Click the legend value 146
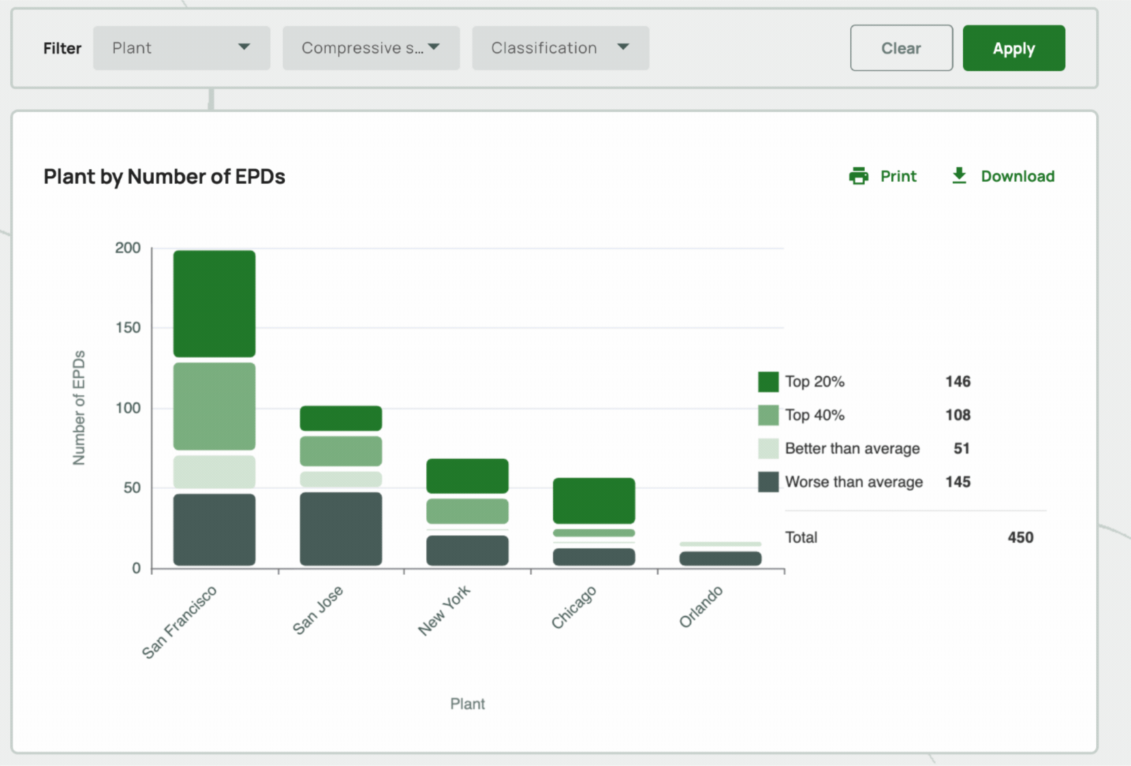 (x=958, y=382)
